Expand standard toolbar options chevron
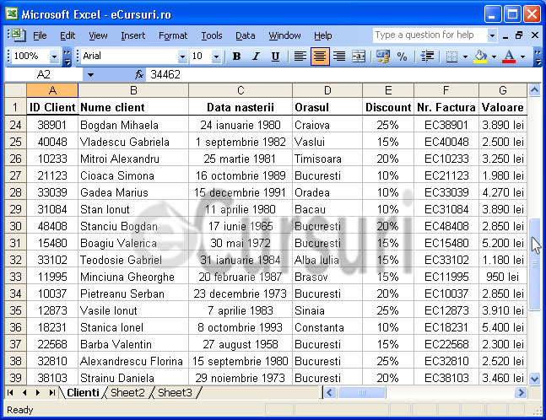 pos(67,57)
